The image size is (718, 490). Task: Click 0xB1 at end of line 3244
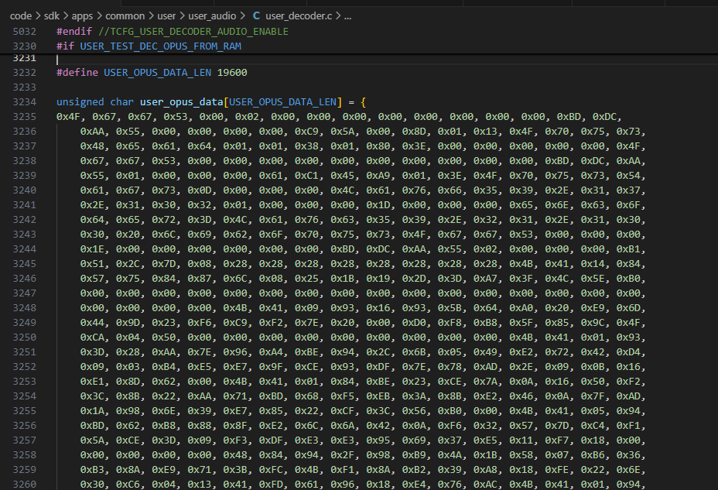(628, 249)
